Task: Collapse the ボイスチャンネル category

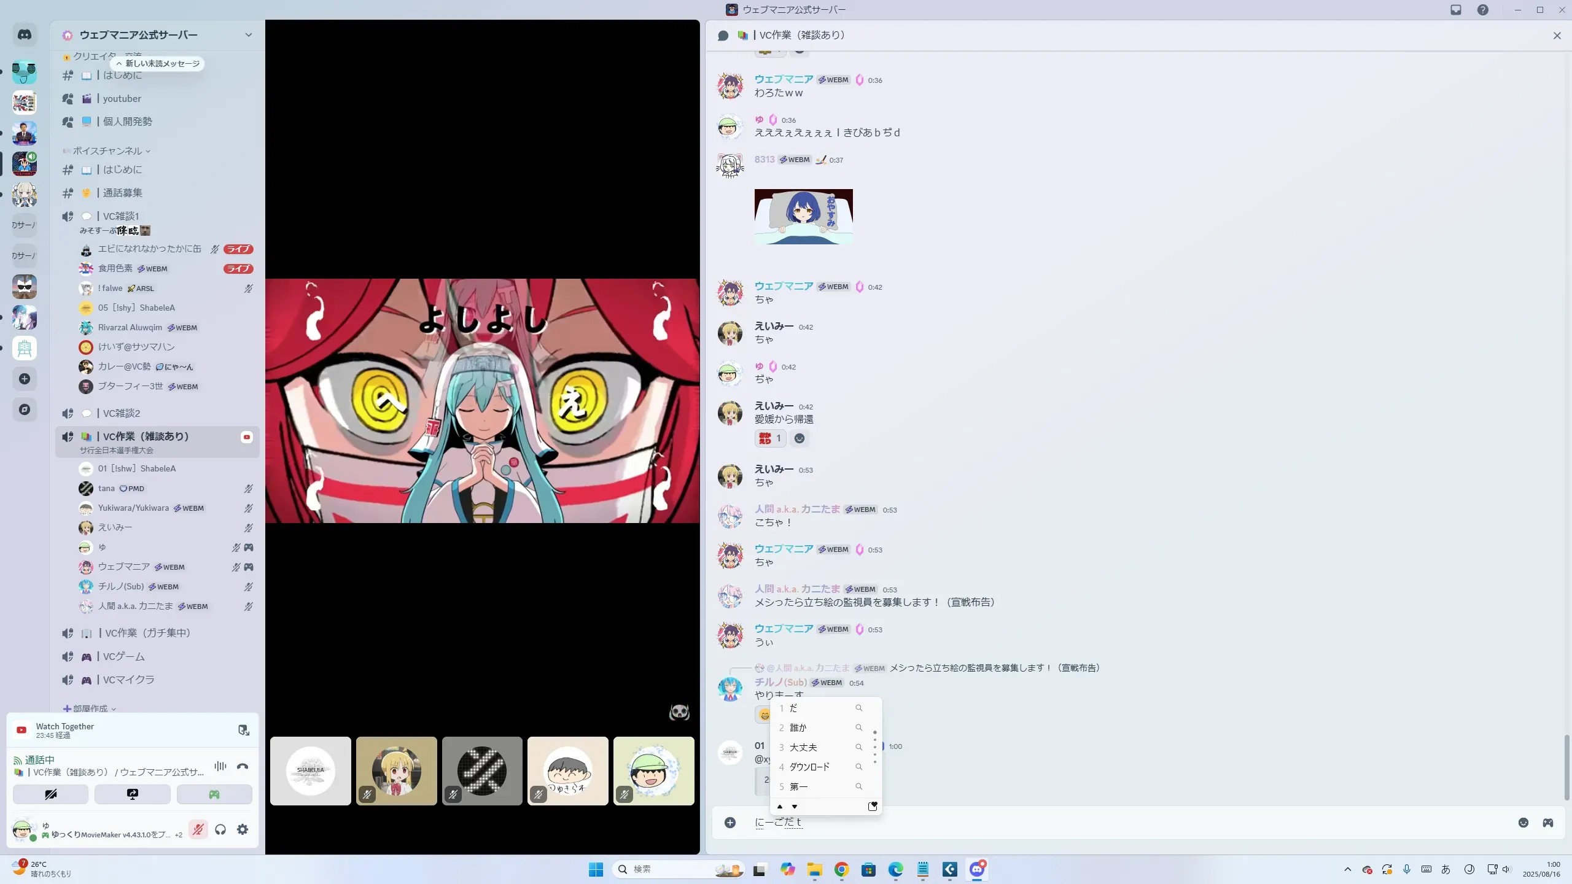Action: tap(107, 151)
